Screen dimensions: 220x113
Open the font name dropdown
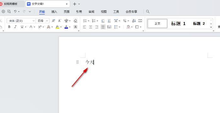33,21
